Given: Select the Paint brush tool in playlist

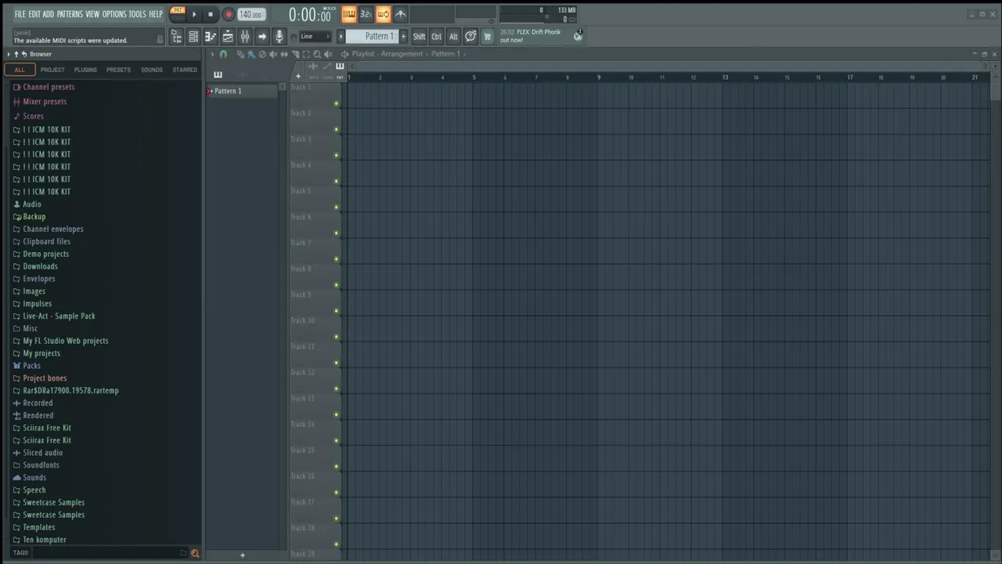Looking at the screenshot, I should coord(251,54).
